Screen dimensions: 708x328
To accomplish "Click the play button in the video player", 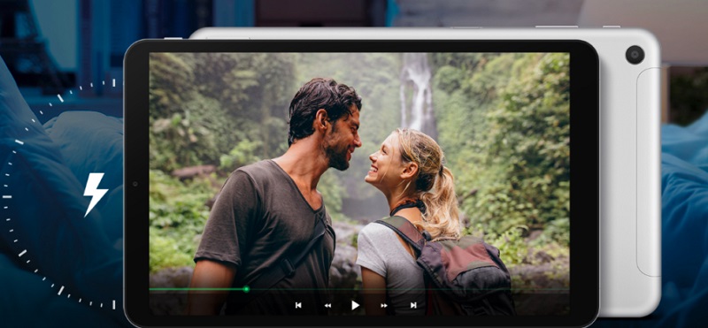I will 356,305.
